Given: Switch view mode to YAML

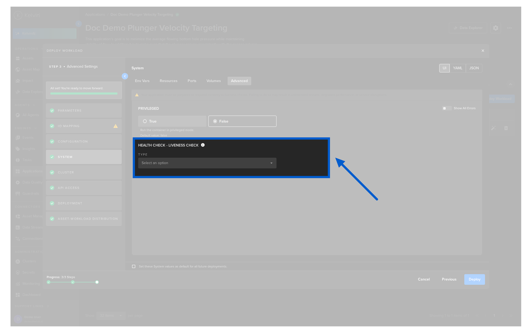Looking at the screenshot, I should (457, 68).
